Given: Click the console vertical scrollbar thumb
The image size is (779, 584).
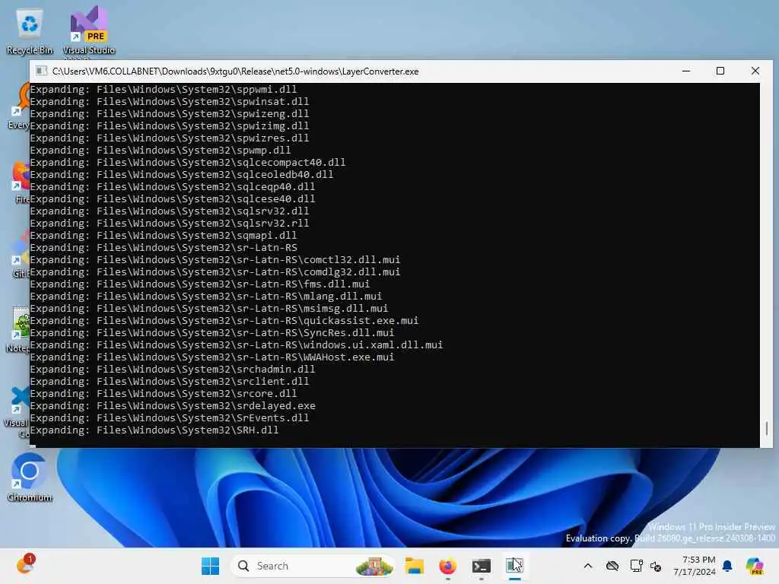Looking at the screenshot, I should click(767, 427).
